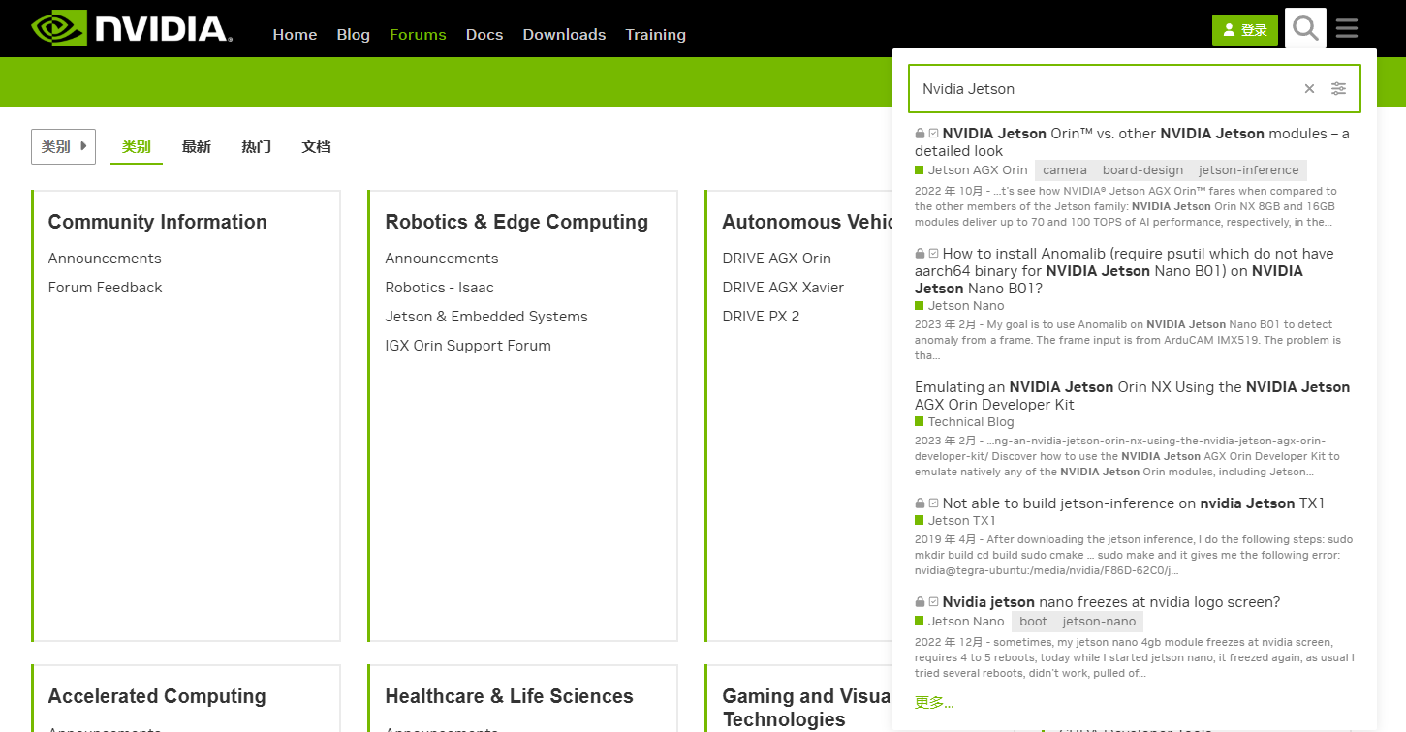The width and height of the screenshot is (1406, 732).
Task: Open Forum Feedback link
Action: click(x=105, y=288)
